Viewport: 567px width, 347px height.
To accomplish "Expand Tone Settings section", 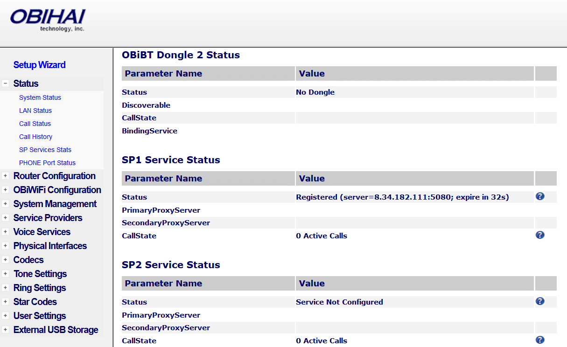I will pos(6,274).
